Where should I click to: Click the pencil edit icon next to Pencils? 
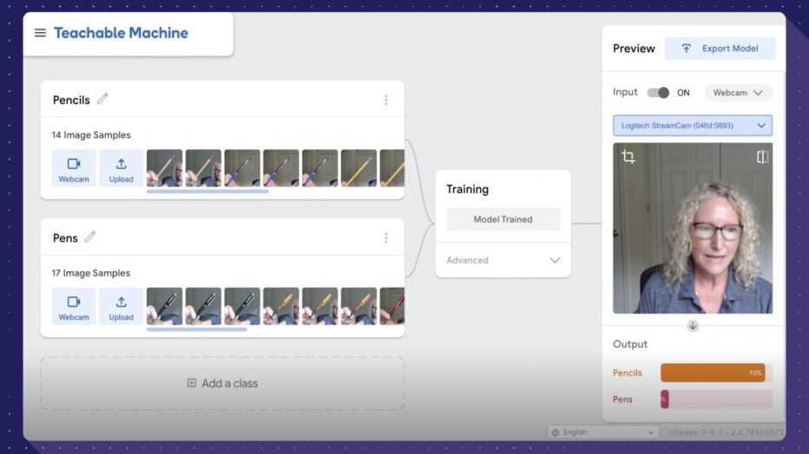point(102,99)
